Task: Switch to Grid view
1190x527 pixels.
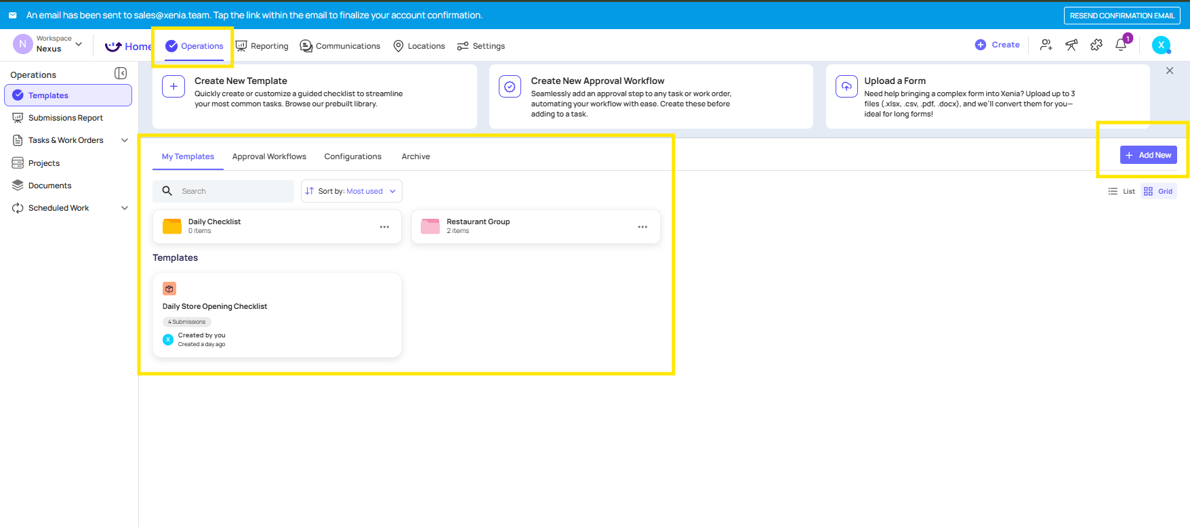Action: pos(1158,192)
